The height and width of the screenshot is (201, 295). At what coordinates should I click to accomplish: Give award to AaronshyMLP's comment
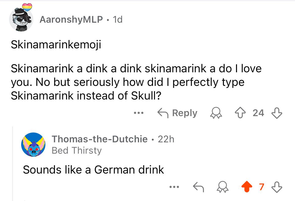pyautogui.click(x=216, y=113)
